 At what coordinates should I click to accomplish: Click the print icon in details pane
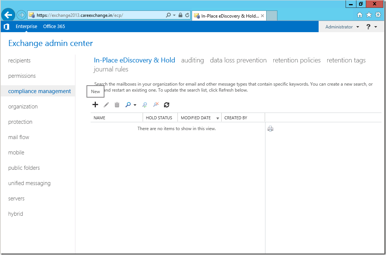[x=270, y=129]
